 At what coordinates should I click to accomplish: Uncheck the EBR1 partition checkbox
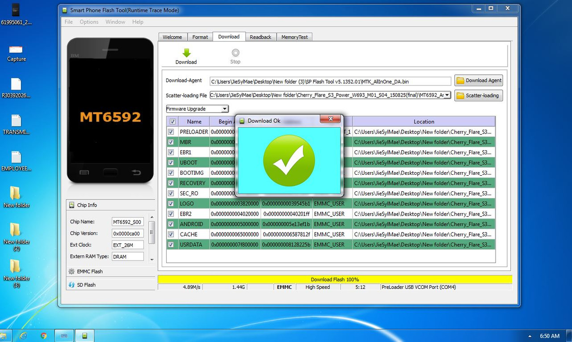coord(171,152)
